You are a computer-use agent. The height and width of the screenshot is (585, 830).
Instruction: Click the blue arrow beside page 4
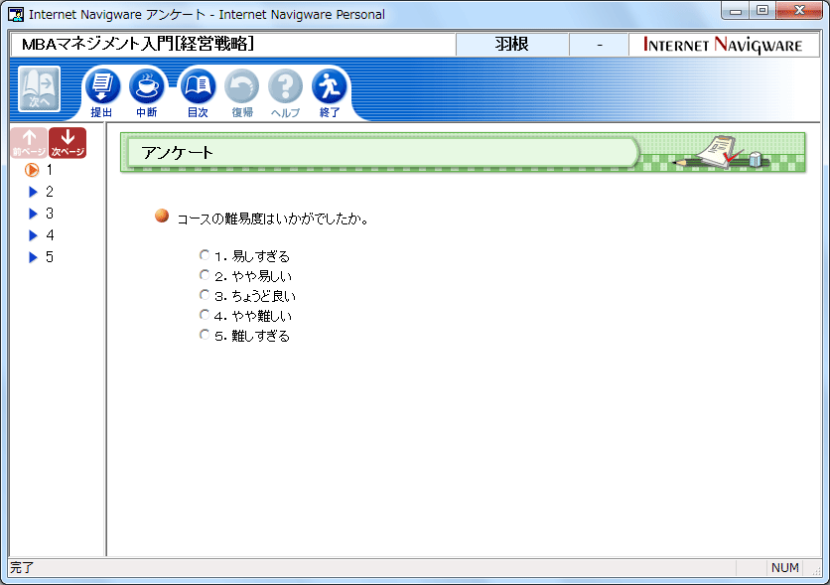tap(33, 235)
